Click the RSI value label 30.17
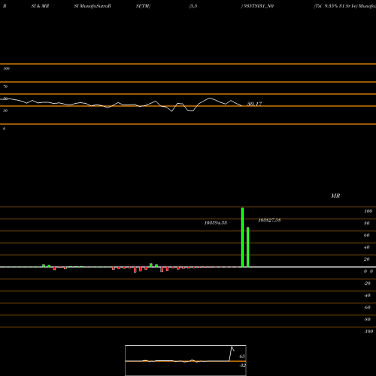This screenshot has width=376, height=376. click(254, 104)
